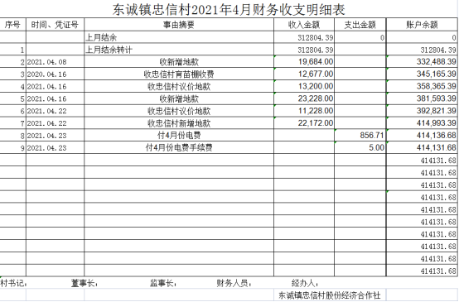Click the title 东诚镇忠信村2021年4月财务收支明细表
This screenshot has width=459, height=302.
pos(229,9)
